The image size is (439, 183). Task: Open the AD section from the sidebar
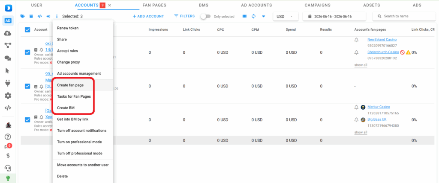pos(8,20)
